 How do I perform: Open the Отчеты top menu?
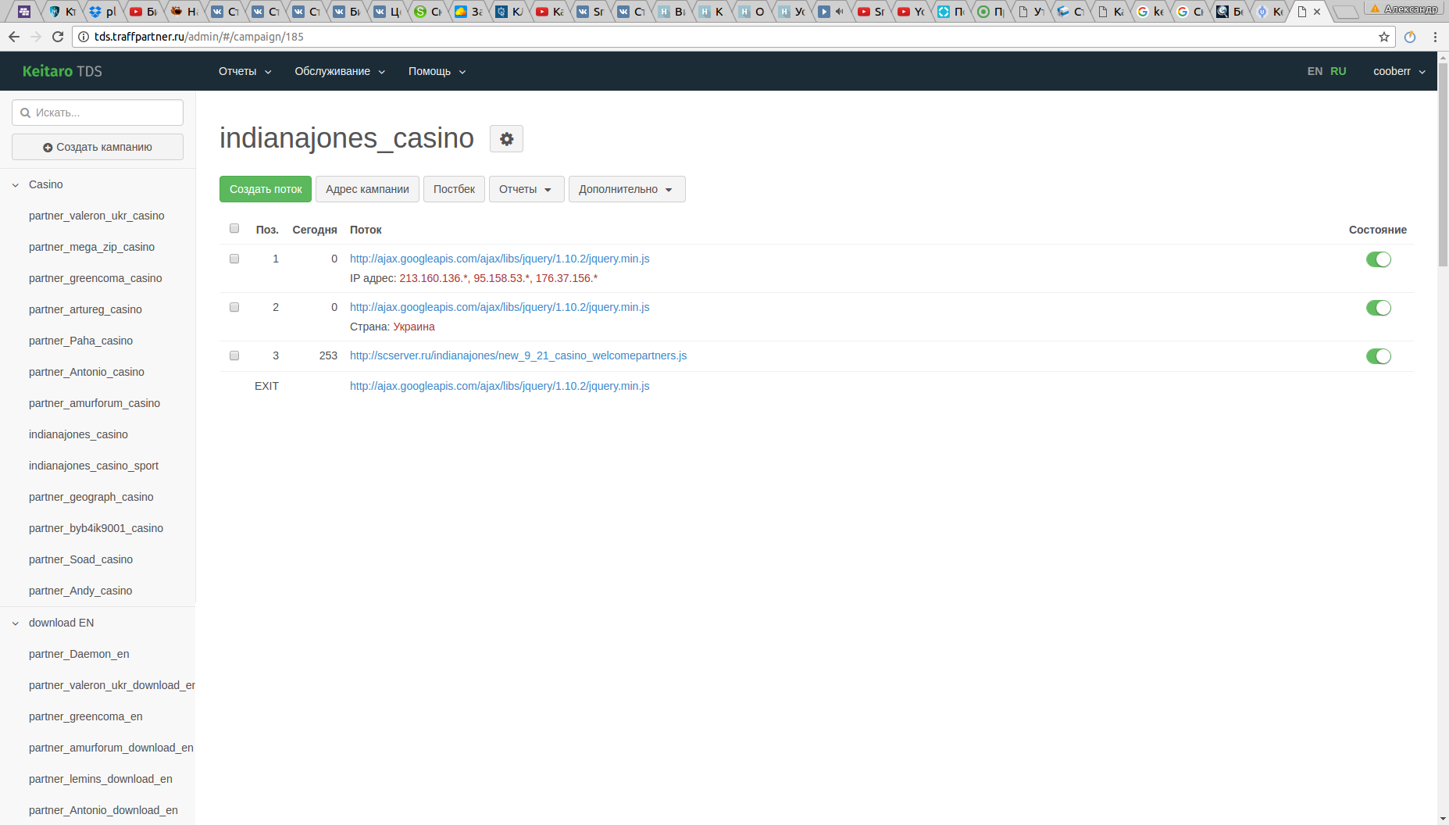244,71
